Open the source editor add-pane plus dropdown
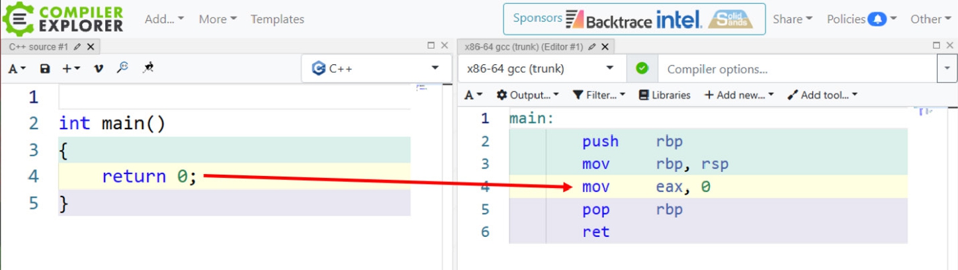 [71, 68]
